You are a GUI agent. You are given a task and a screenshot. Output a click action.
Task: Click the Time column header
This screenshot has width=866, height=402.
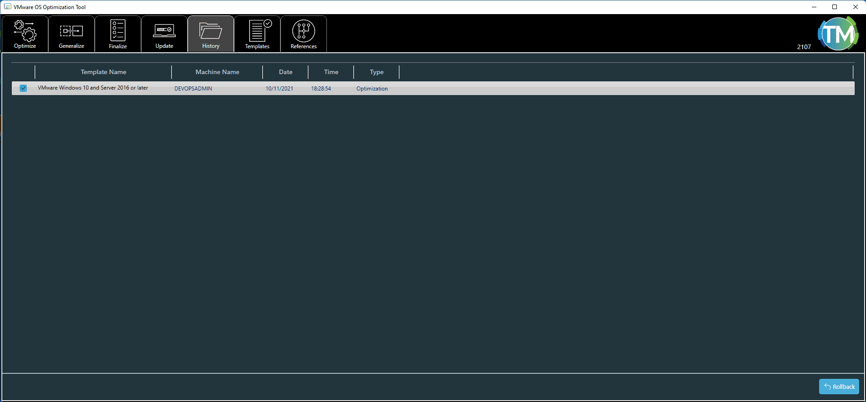331,72
